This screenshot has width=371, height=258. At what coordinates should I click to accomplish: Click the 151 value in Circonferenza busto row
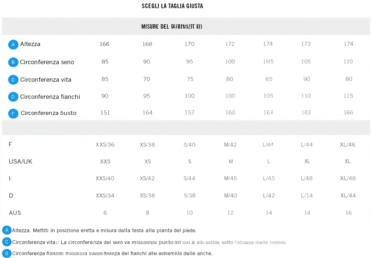(105, 113)
